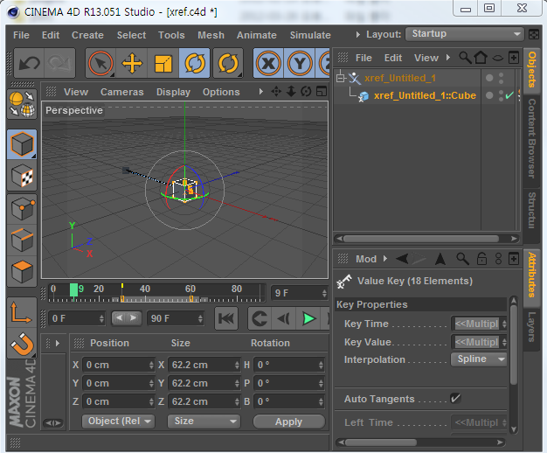This screenshot has height=453, width=547.
Task: Click Go to Start playback button
Action: click(x=226, y=318)
